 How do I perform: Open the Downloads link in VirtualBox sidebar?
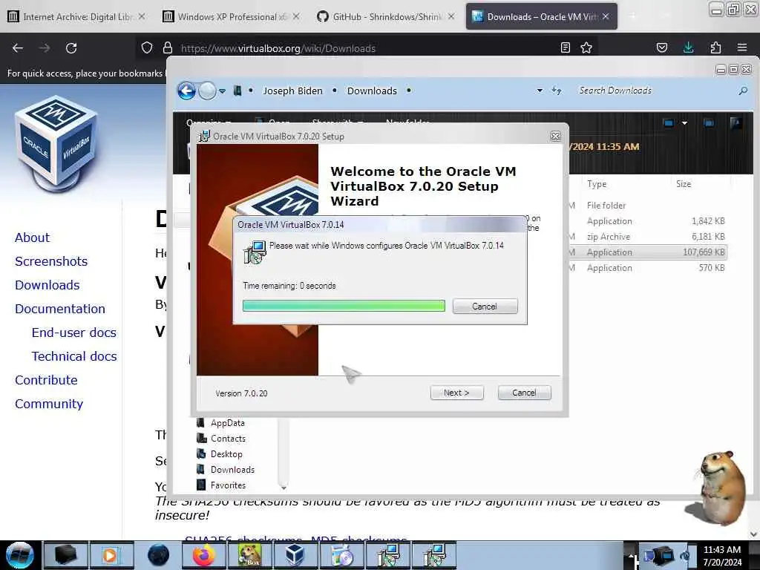[x=47, y=285]
